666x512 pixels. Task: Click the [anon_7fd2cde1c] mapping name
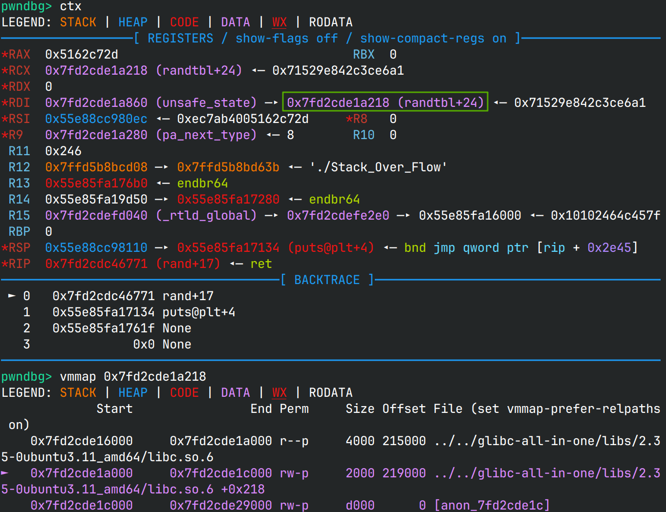[492, 505]
